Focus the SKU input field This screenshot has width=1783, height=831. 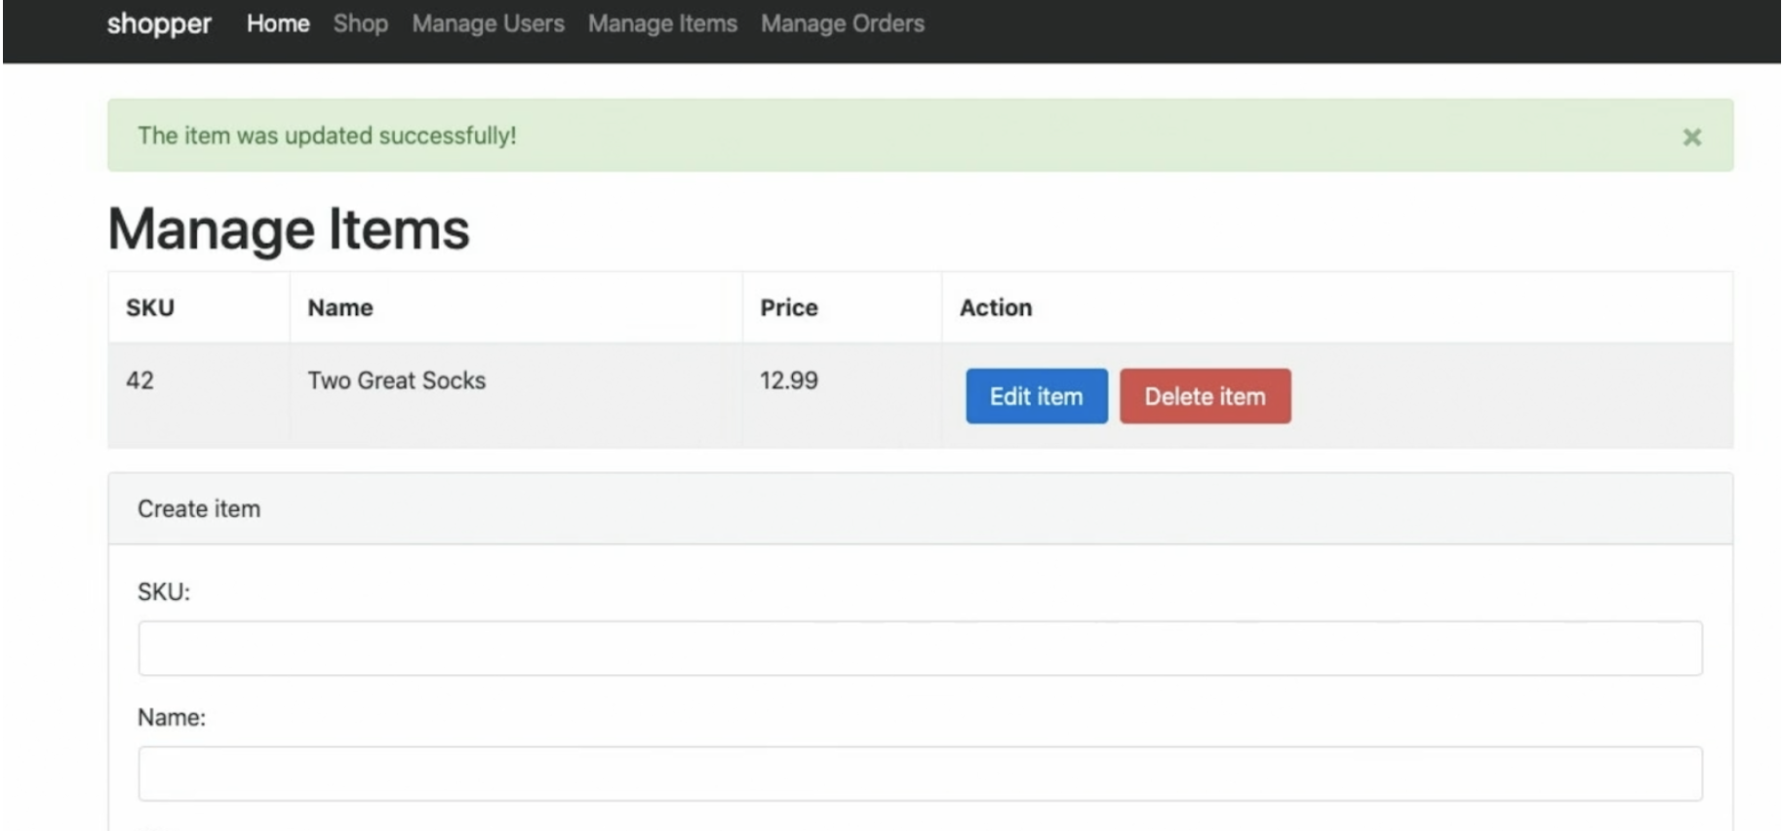click(x=919, y=648)
